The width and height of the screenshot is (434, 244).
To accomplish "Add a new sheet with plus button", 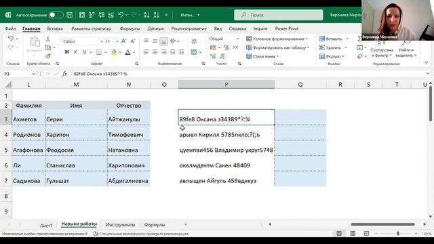I will pyautogui.click(x=185, y=224).
